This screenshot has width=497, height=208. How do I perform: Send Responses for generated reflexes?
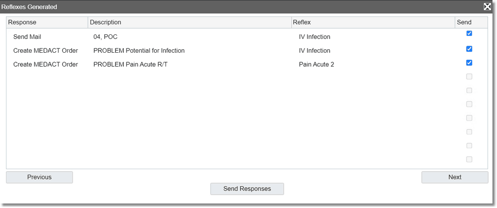247,189
